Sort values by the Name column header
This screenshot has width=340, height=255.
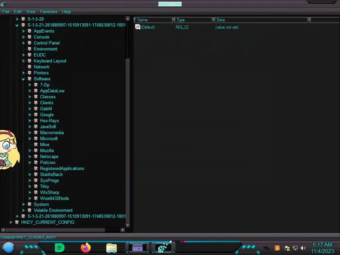153,20
